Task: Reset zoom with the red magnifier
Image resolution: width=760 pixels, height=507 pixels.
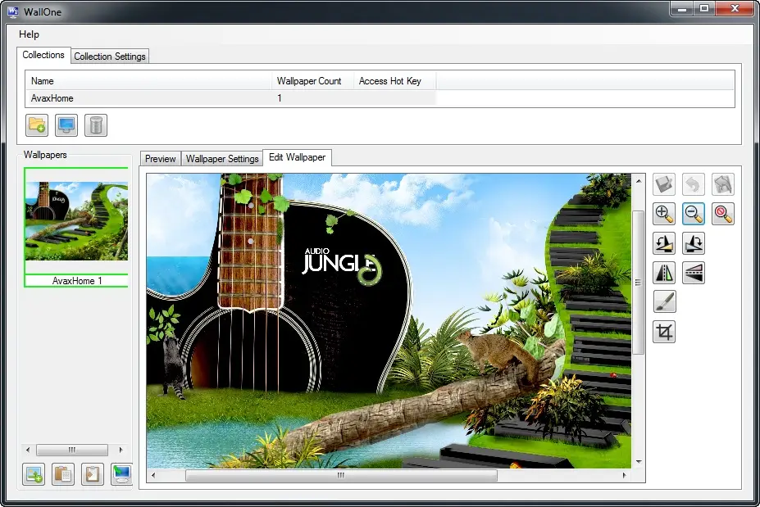Action: click(722, 214)
